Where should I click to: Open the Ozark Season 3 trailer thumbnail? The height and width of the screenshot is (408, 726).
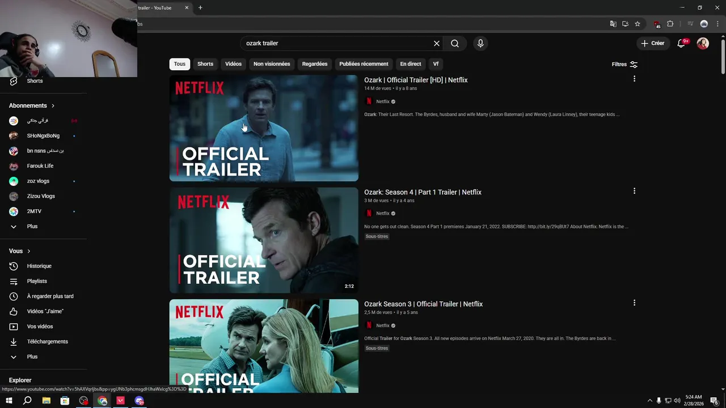(264, 346)
